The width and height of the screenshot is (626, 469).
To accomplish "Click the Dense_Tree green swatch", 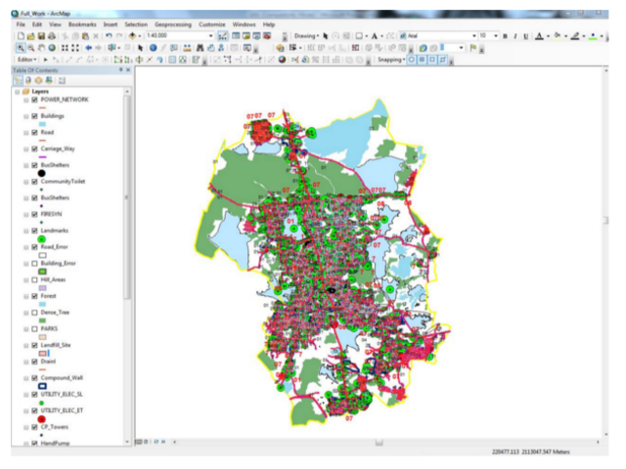I will coord(42,320).
